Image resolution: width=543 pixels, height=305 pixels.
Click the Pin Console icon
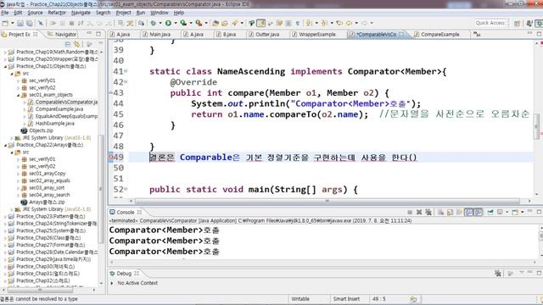point(490,212)
